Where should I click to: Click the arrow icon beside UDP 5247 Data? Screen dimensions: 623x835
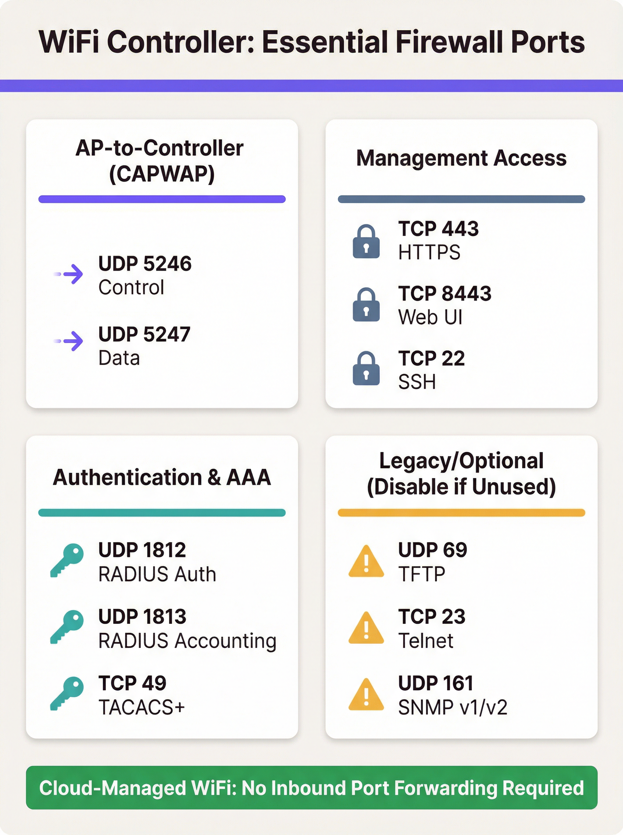click(70, 341)
